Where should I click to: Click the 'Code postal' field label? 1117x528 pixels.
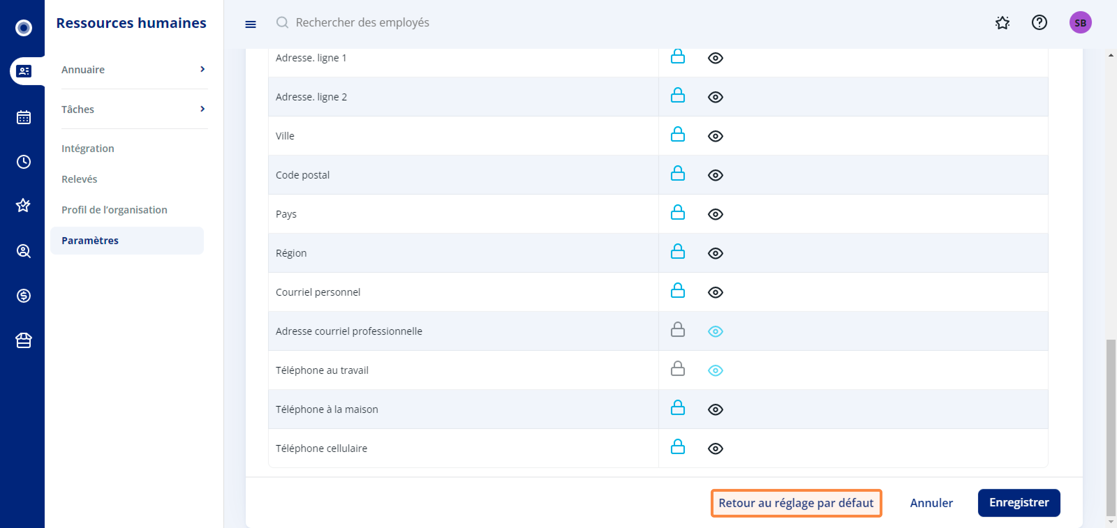(x=302, y=175)
